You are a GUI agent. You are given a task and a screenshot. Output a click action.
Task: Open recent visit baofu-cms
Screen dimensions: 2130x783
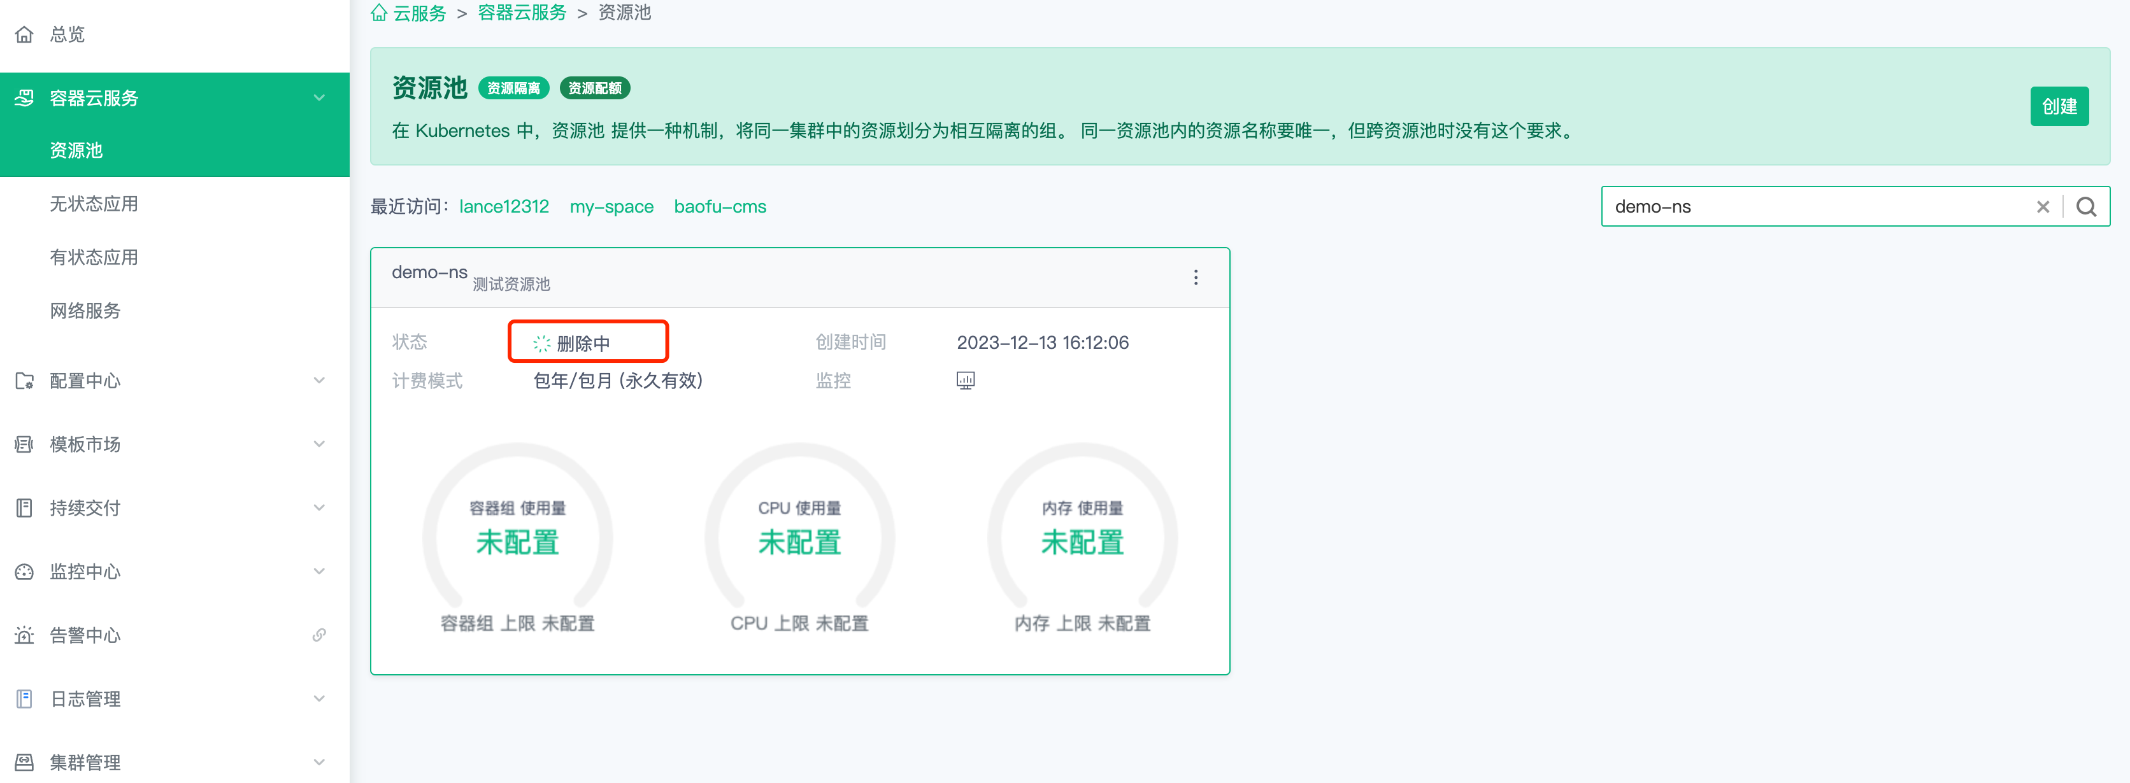719,206
